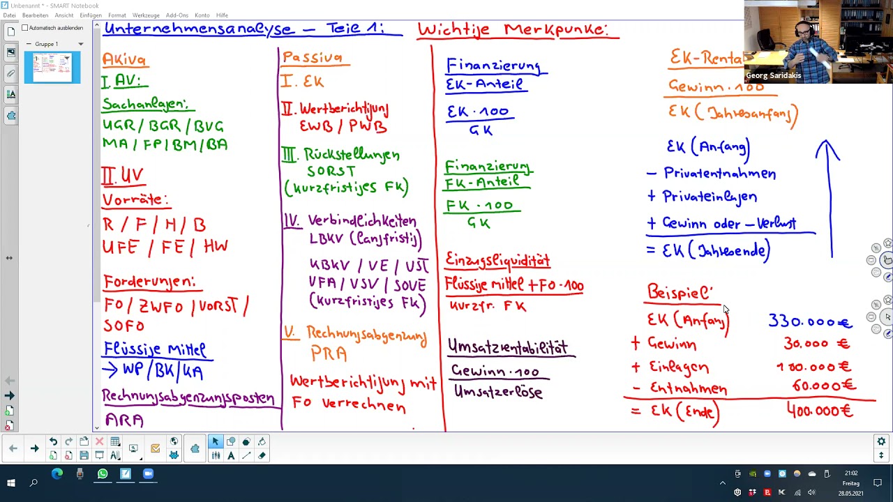This screenshot has width=893, height=502.
Task: Open SMART Notebook taskbar icon
Action: pos(126,475)
